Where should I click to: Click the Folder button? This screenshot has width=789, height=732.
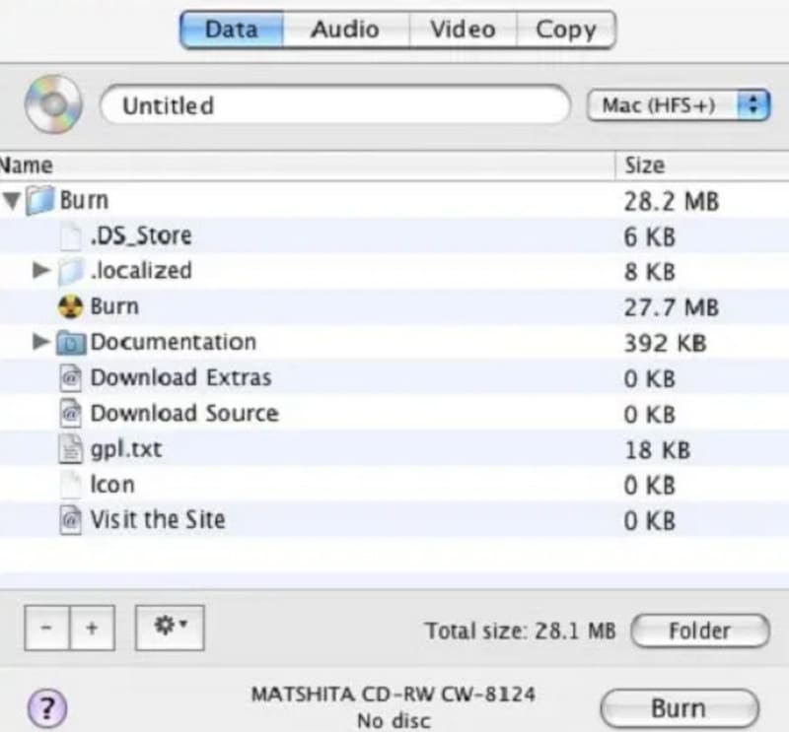tap(698, 631)
